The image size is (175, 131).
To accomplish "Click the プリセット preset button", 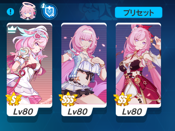I will (138, 12).
